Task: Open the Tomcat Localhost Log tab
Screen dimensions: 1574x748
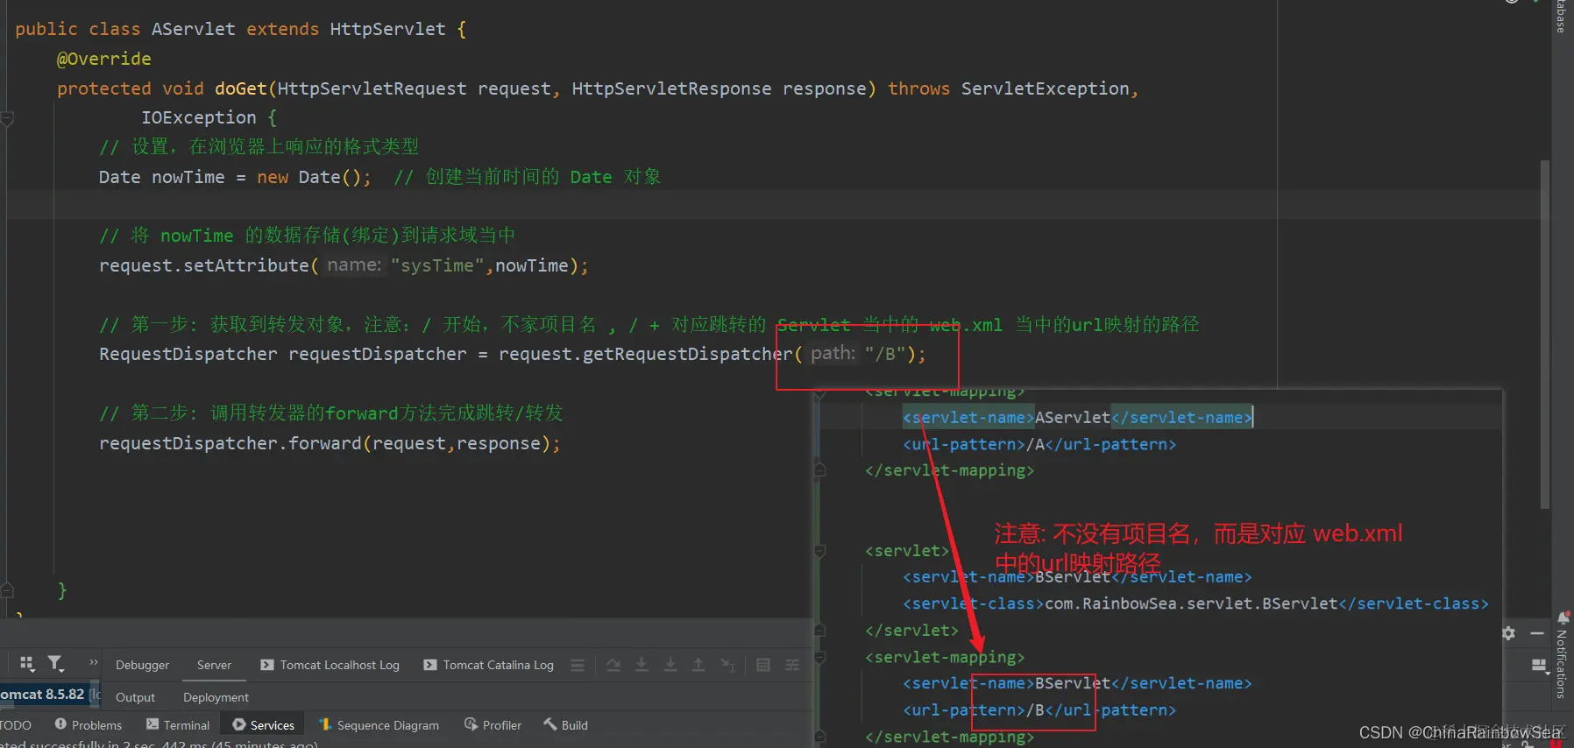Action: click(x=330, y=665)
